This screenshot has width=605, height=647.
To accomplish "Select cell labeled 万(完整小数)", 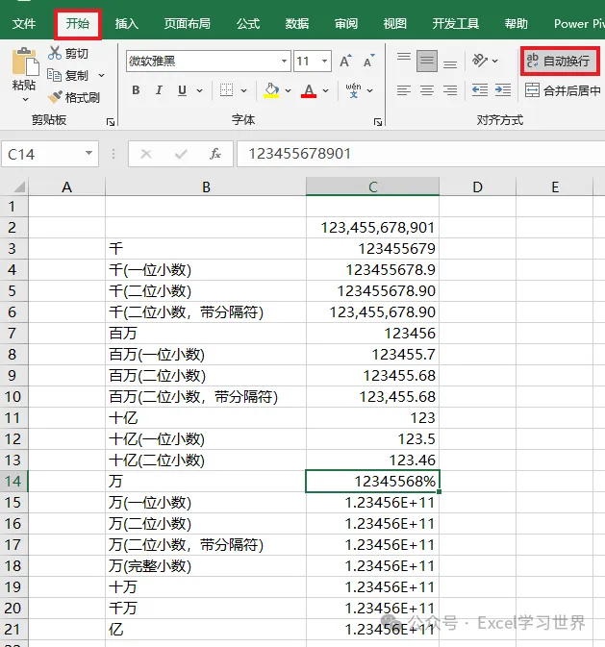I will (x=206, y=565).
